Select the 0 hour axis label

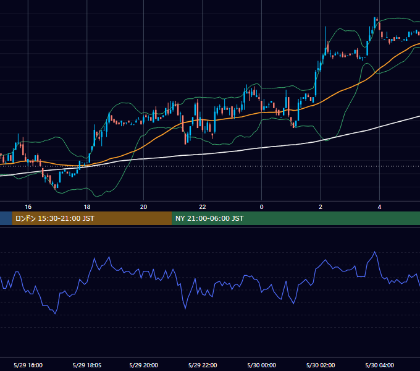tap(262, 207)
